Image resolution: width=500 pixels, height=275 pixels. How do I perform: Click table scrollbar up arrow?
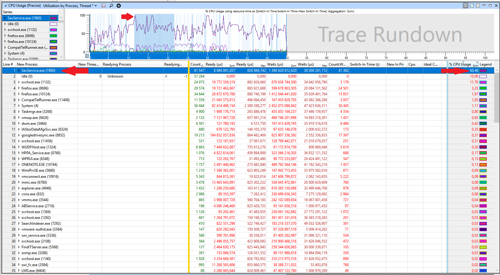497,70
